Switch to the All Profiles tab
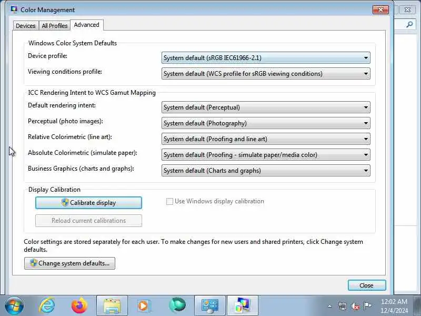 [x=55, y=26]
